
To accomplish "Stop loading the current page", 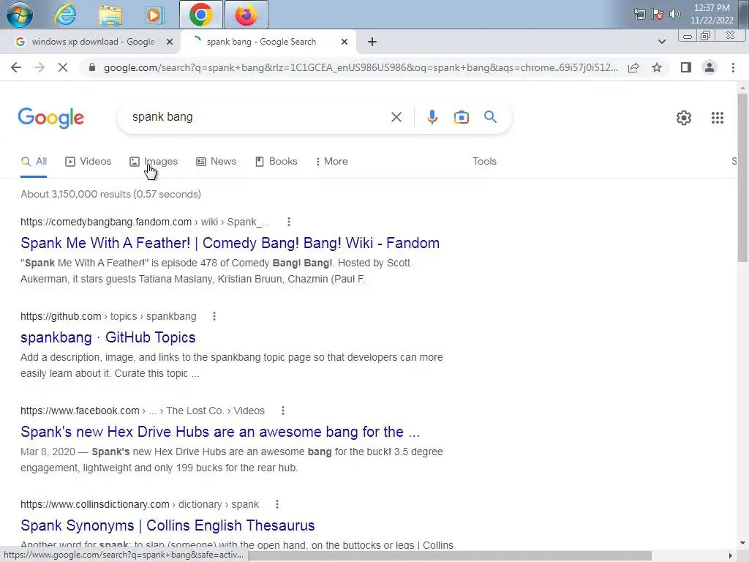I will (x=63, y=67).
